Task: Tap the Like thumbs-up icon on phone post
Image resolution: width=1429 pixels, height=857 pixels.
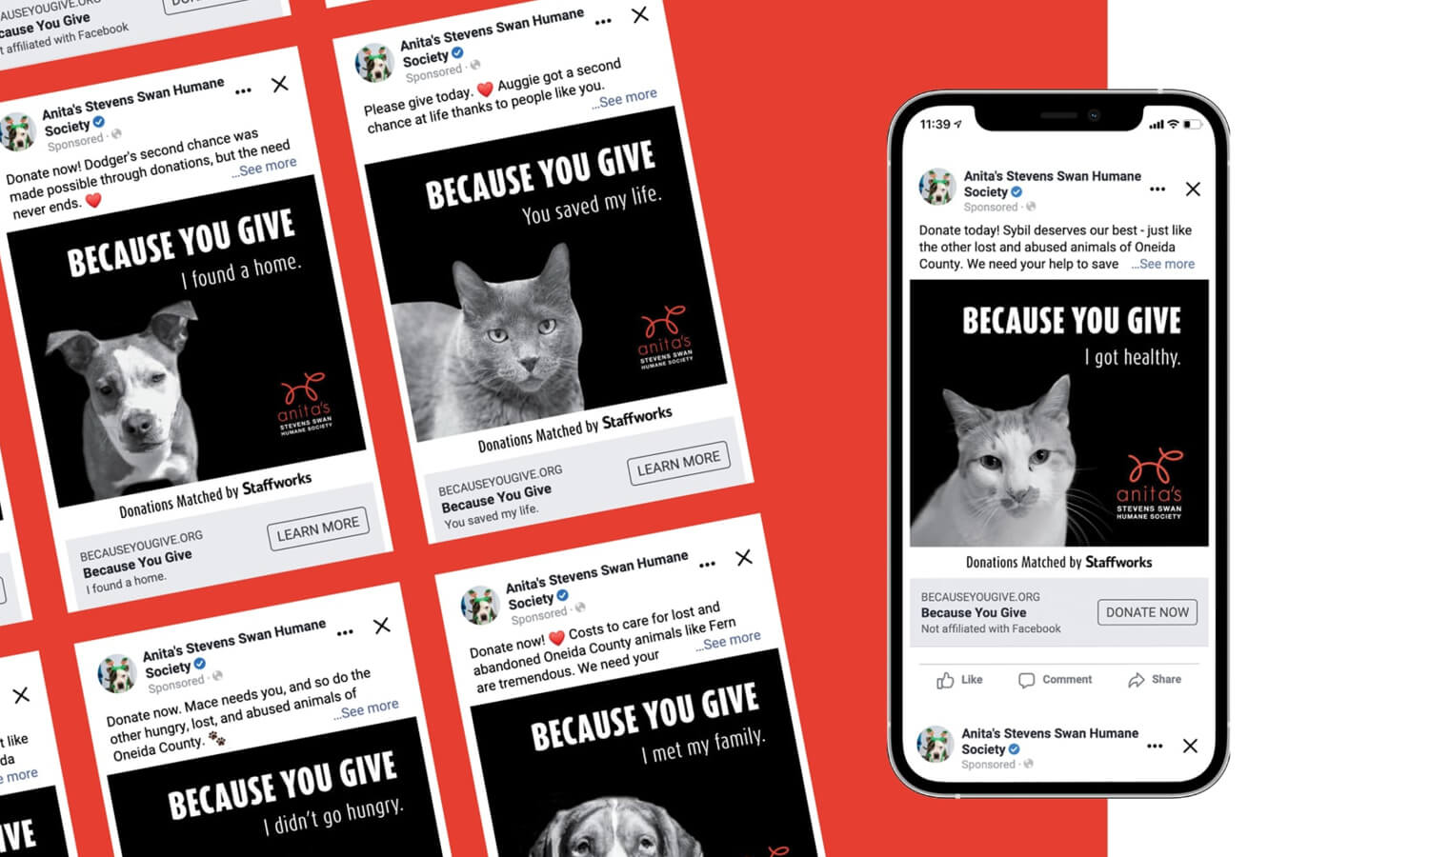Action: (945, 680)
